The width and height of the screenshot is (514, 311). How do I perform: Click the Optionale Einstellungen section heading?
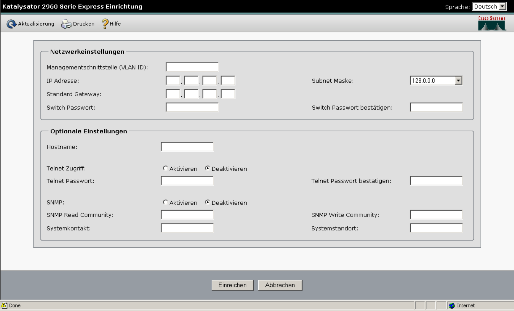tap(89, 131)
